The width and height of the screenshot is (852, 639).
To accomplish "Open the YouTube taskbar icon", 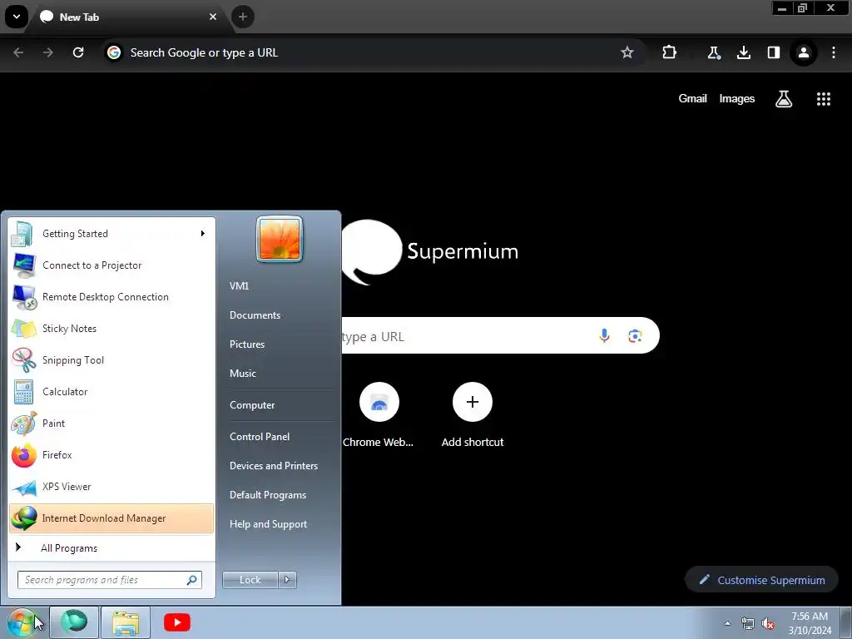I will 177,622.
